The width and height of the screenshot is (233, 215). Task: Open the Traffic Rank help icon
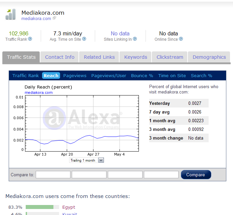pyautogui.click(x=30, y=39)
